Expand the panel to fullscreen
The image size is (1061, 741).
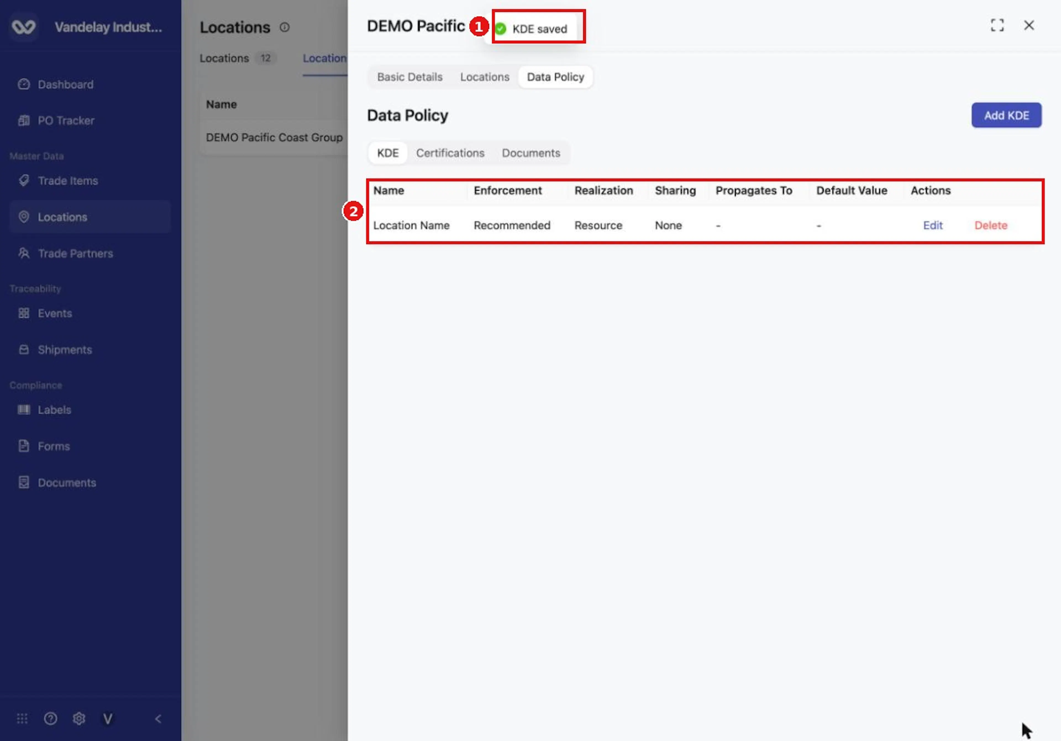(997, 25)
